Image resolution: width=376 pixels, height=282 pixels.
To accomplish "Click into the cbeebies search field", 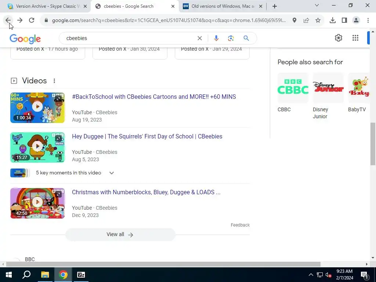I will pyautogui.click(x=130, y=38).
